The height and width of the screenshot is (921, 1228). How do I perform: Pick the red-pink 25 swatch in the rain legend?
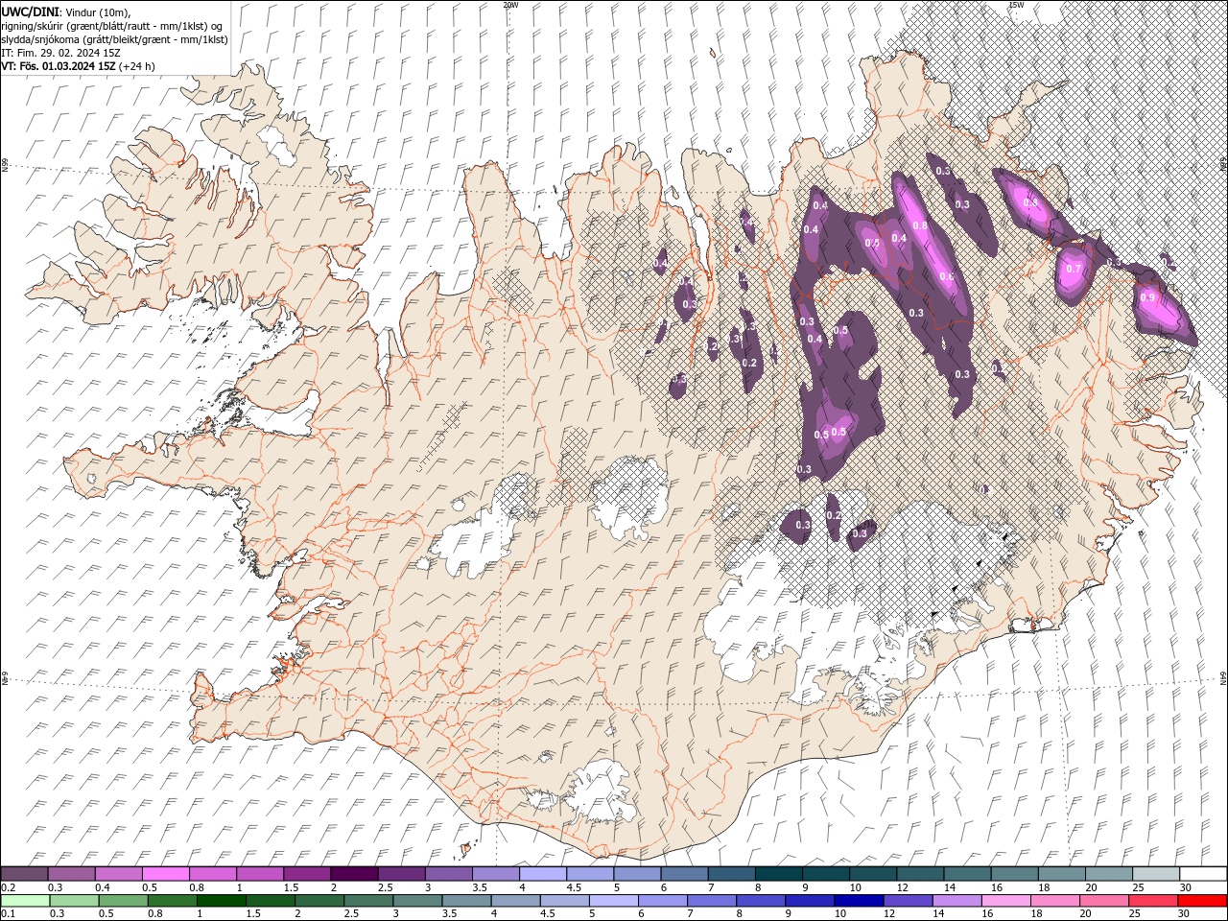point(1154,901)
